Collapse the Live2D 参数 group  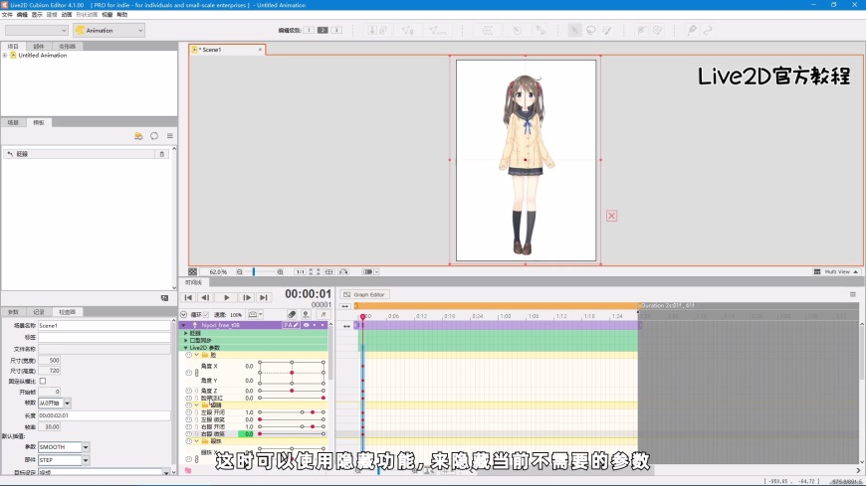(185, 348)
